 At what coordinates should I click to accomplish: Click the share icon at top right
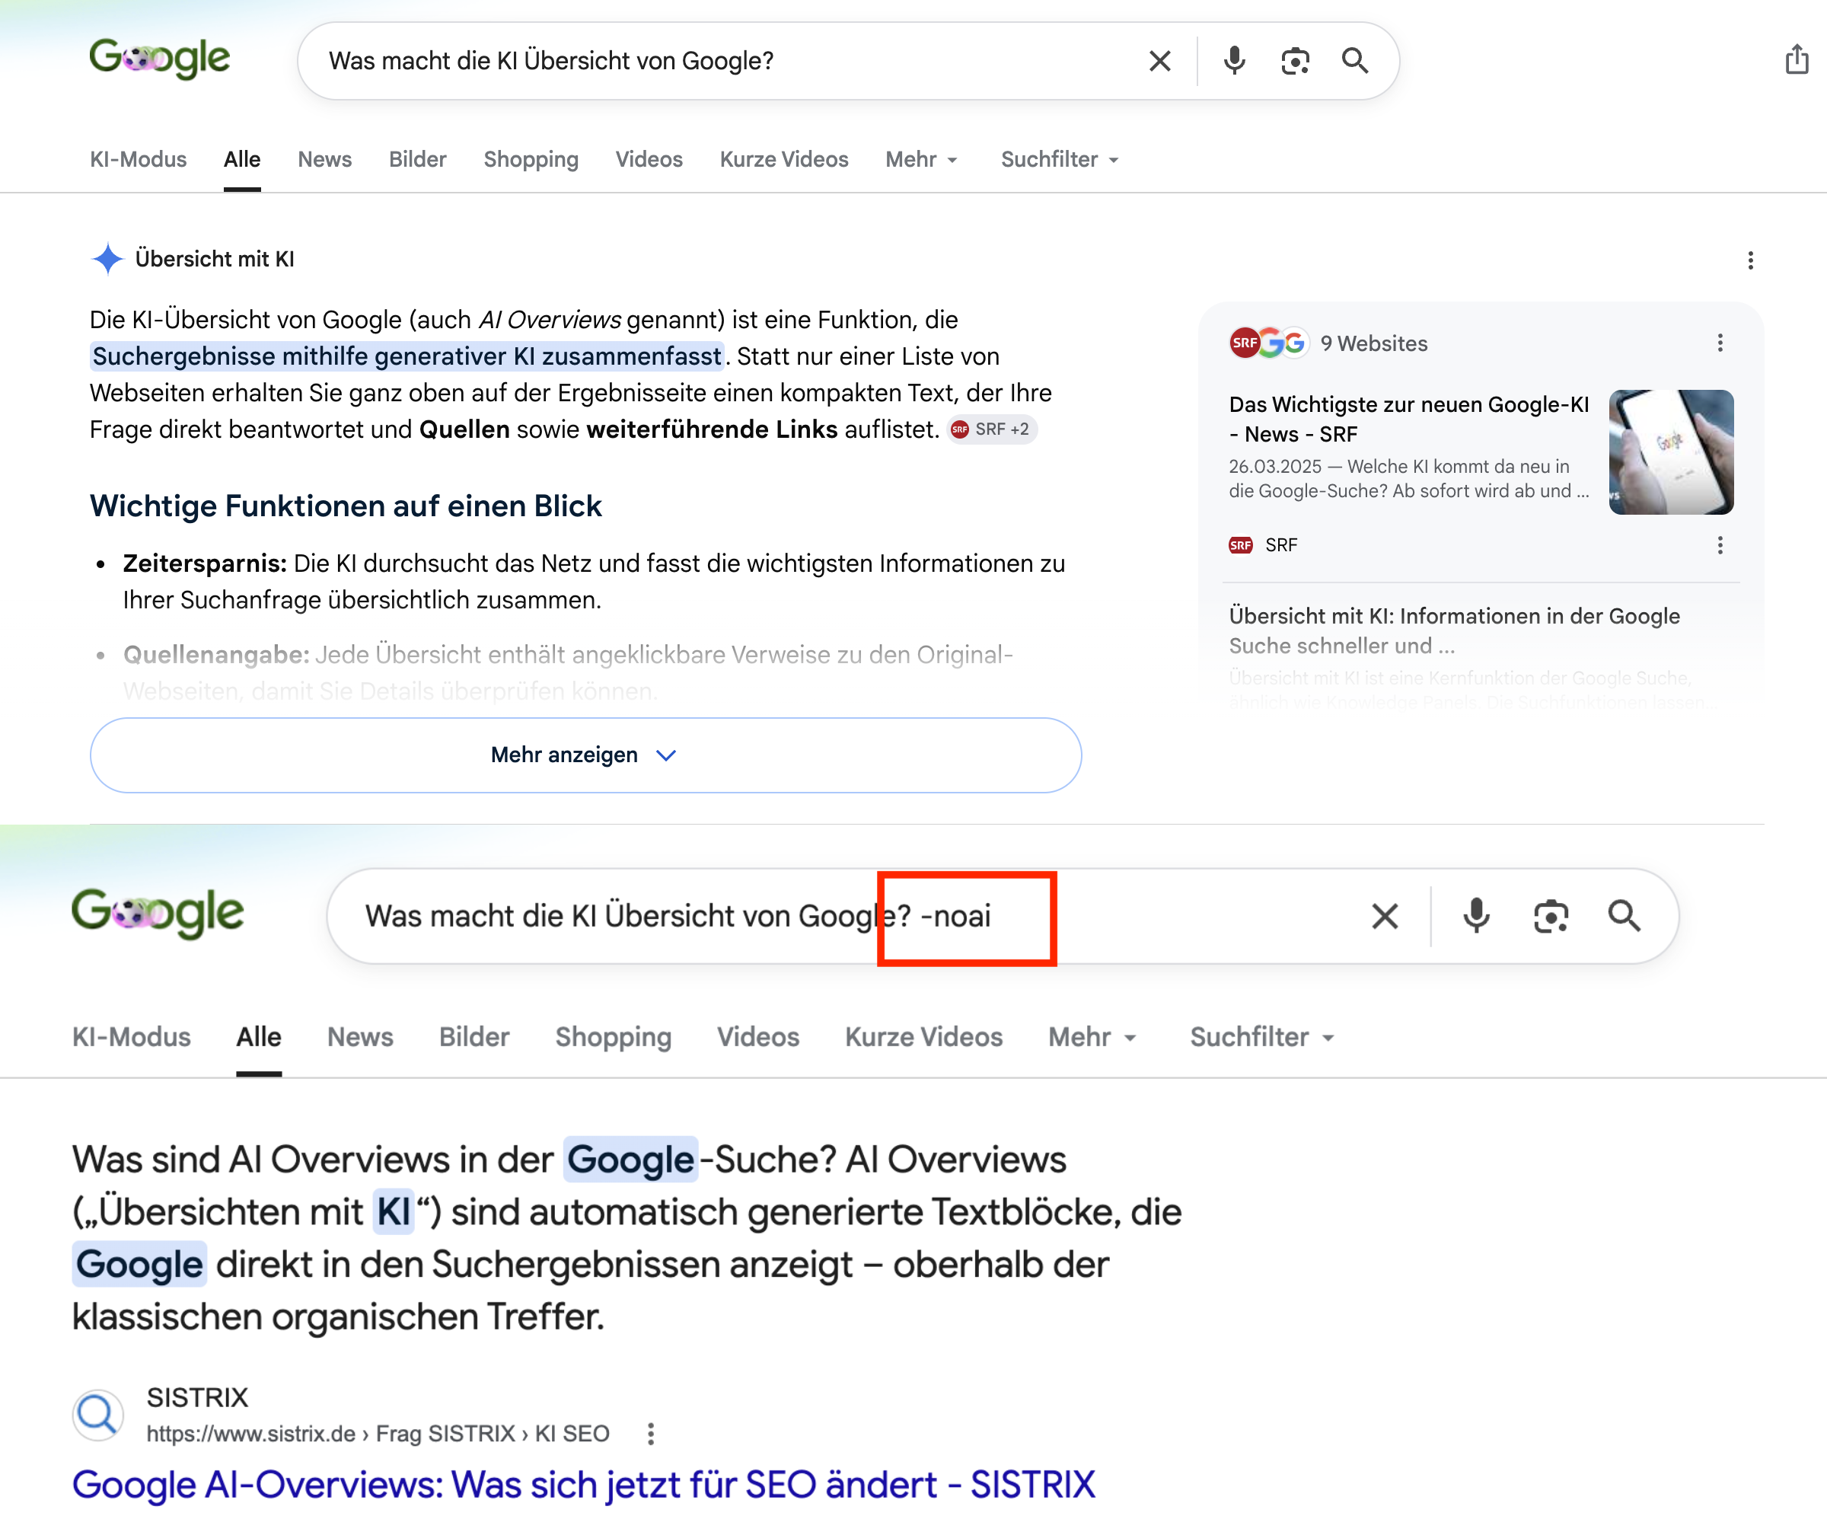pyautogui.click(x=1796, y=59)
